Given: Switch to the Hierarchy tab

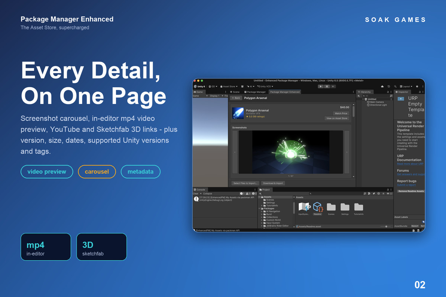Looking at the screenshot, I should point(365,92).
